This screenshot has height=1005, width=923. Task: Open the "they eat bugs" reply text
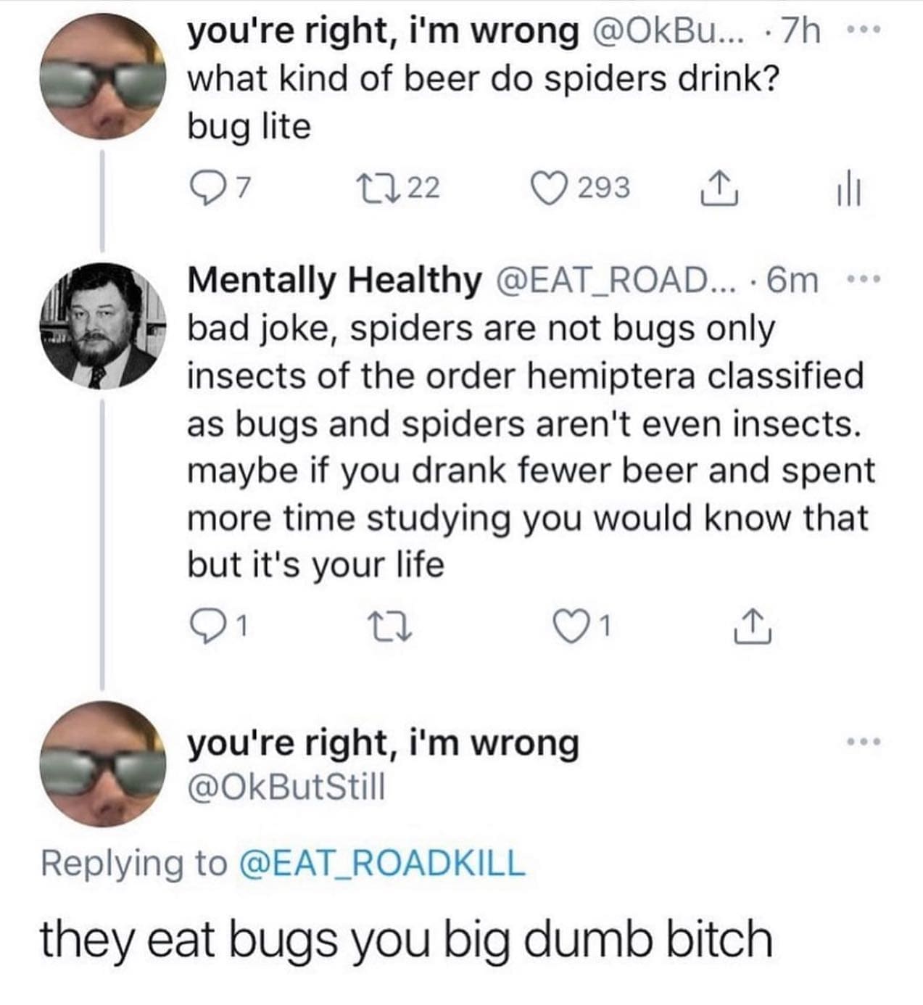coord(406,940)
